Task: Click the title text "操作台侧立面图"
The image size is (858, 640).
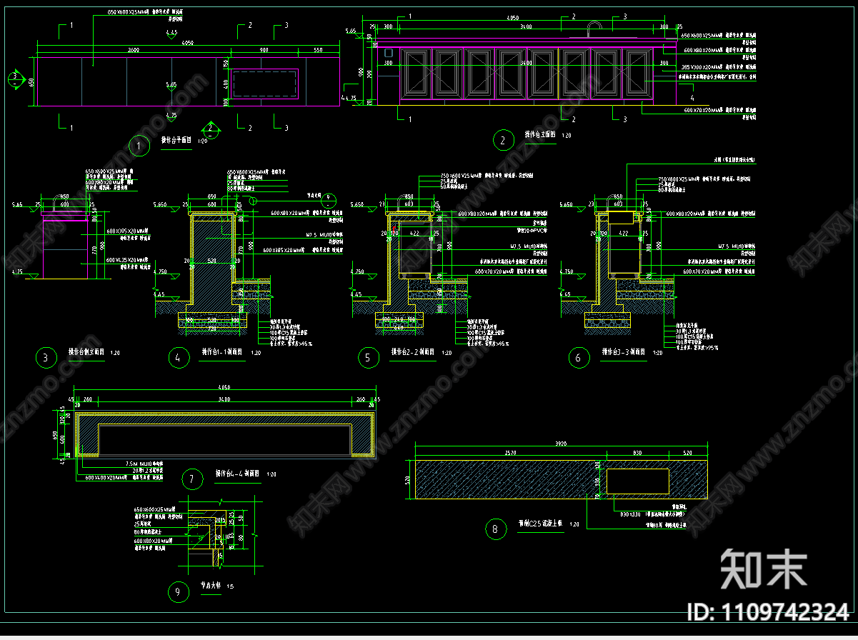Action: [x=86, y=352]
